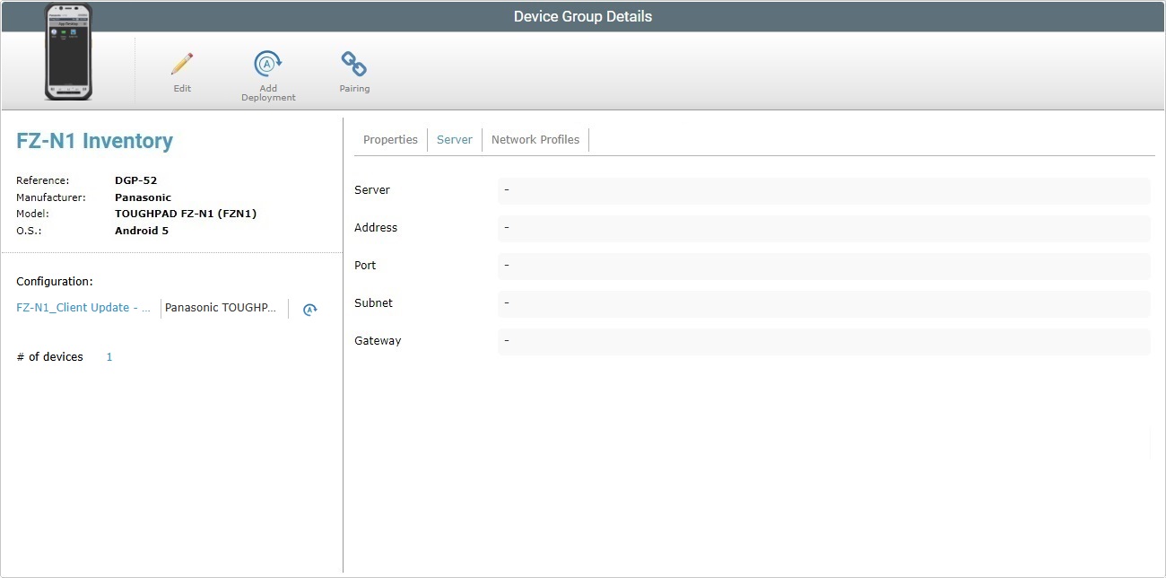Click the Port value field
Viewport: 1166px width, 578px height.
823,266
